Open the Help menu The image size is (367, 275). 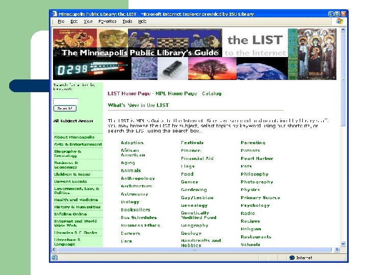click(142, 21)
